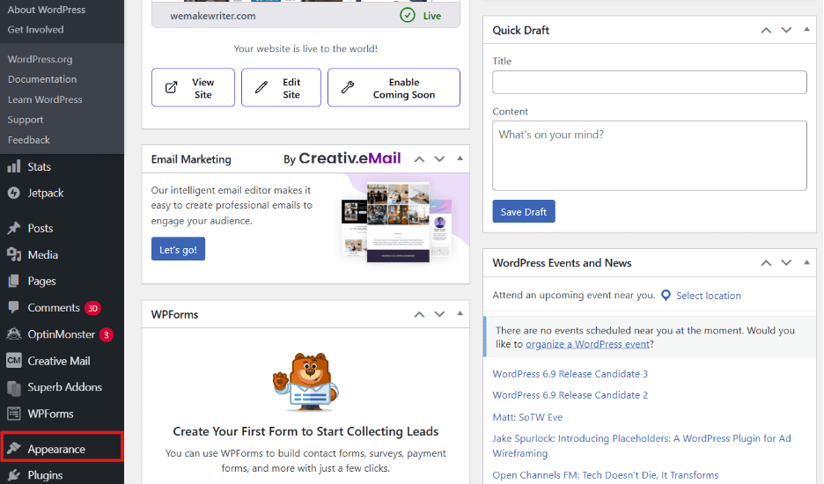The image size is (824, 484).
Task: Open WordPress 6.9 Release Candidate 3 link
Action: 570,374
